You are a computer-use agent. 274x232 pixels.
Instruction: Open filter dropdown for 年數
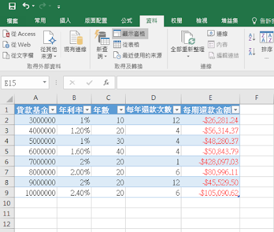pyautogui.click(x=121, y=110)
